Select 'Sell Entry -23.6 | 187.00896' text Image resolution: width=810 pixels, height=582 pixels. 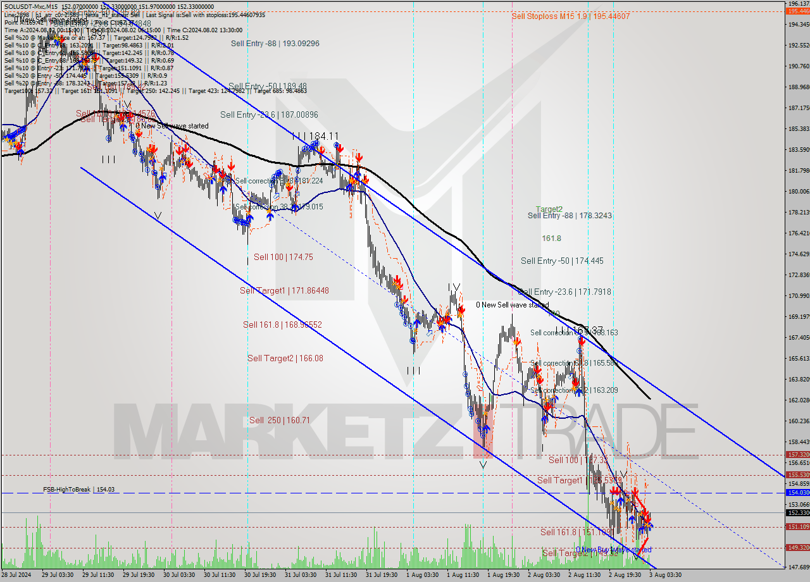269,115
